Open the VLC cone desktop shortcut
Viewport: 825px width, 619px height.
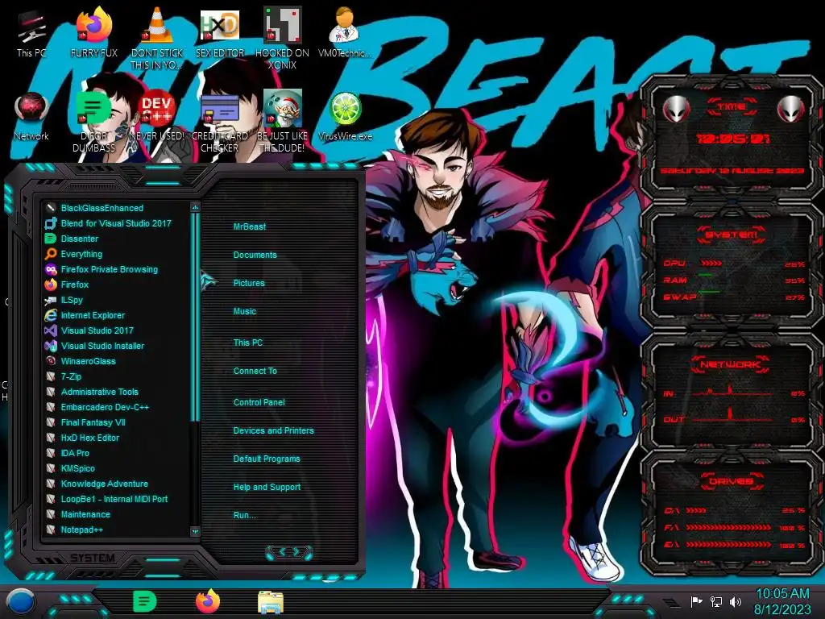(157, 38)
